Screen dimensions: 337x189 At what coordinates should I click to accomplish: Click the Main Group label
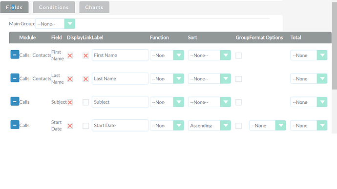[x=22, y=23]
